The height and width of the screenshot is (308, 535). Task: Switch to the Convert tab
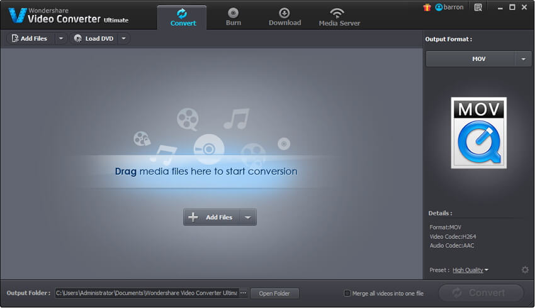pos(182,18)
